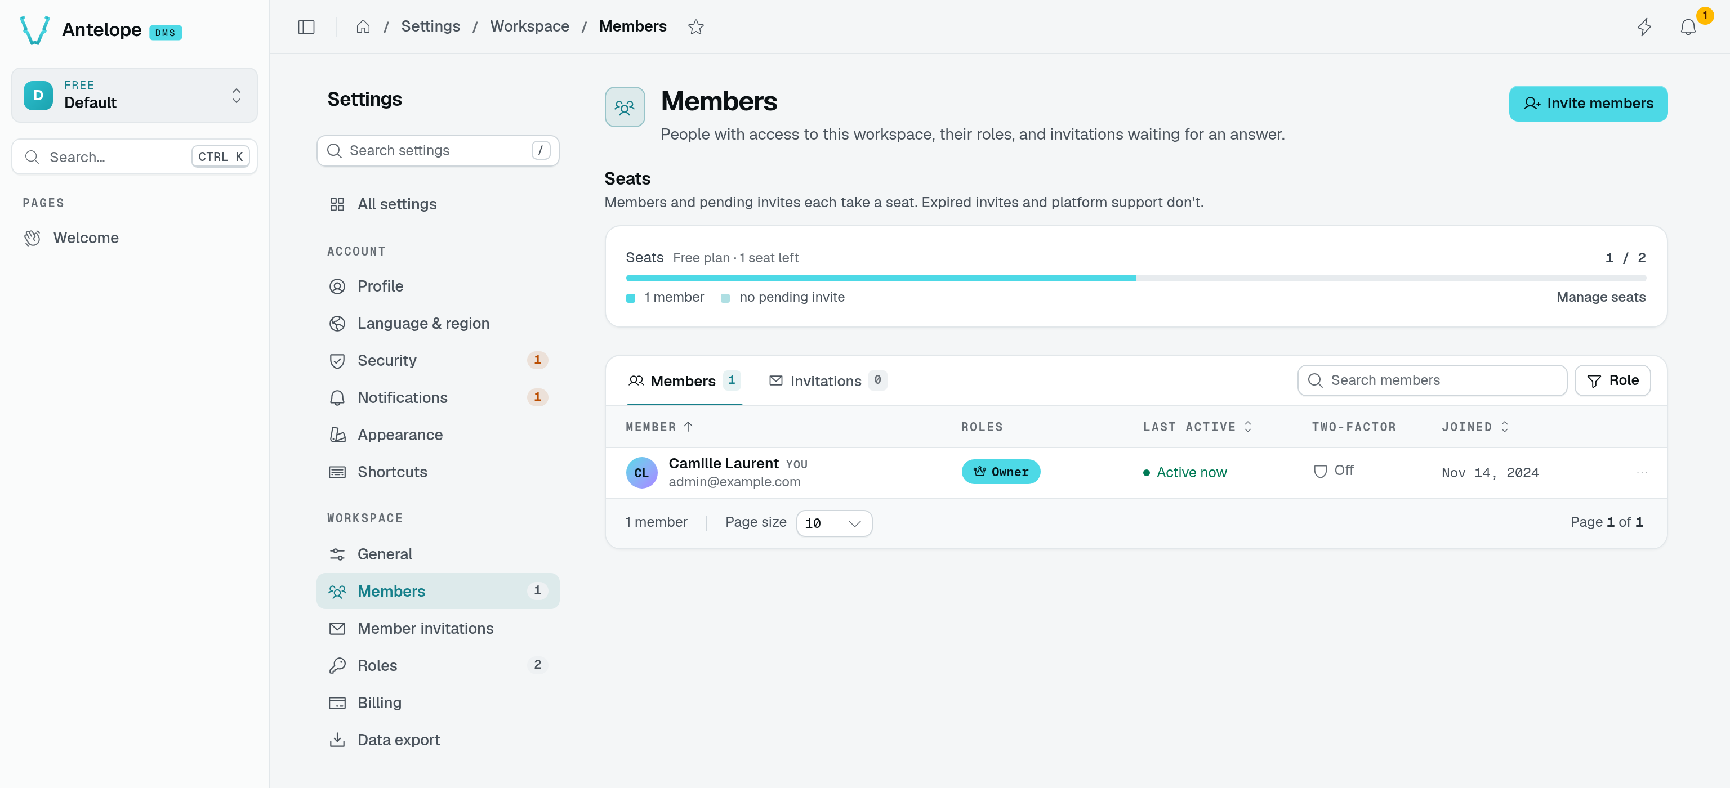The height and width of the screenshot is (788, 1730).
Task: Open Shortcuts settings
Action: coord(438,472)
